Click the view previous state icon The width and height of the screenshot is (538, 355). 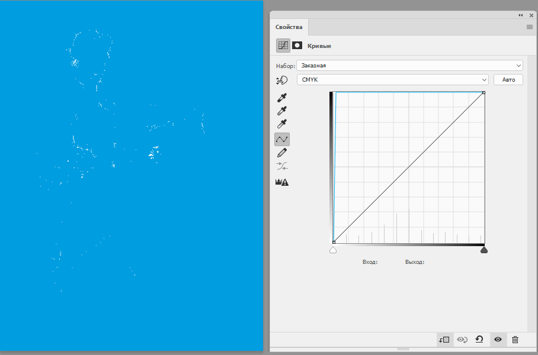[x=462, y=340]
